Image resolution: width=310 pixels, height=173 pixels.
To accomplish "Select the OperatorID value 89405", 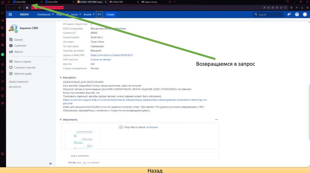I will [x=94, y=33].
